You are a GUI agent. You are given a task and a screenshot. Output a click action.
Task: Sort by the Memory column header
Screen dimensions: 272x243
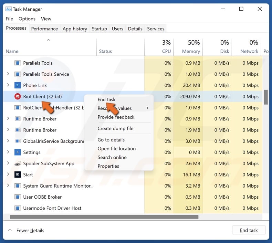click(188, 47)
